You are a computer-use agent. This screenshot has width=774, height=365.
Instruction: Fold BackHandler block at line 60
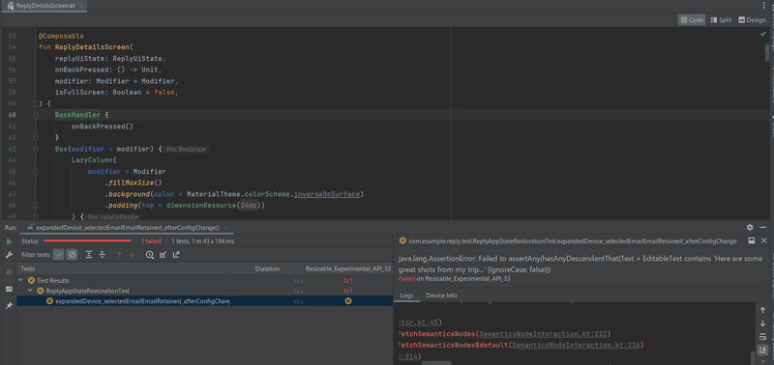pyautogui.click(x=36, y=115)
